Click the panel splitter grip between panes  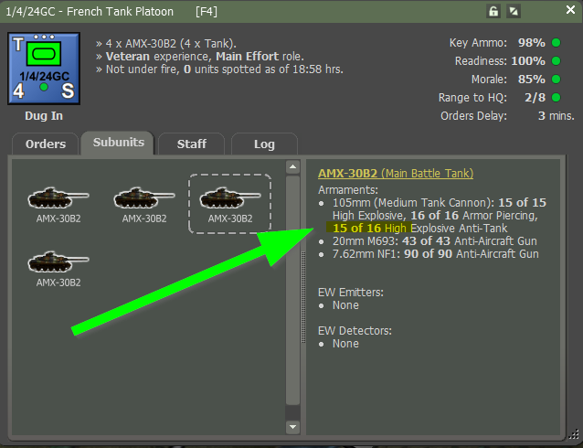tap(303, 297)
